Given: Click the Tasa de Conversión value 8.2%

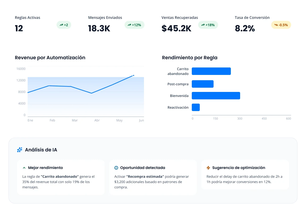Looking at the screenshot, I should (x=245, y=28).
